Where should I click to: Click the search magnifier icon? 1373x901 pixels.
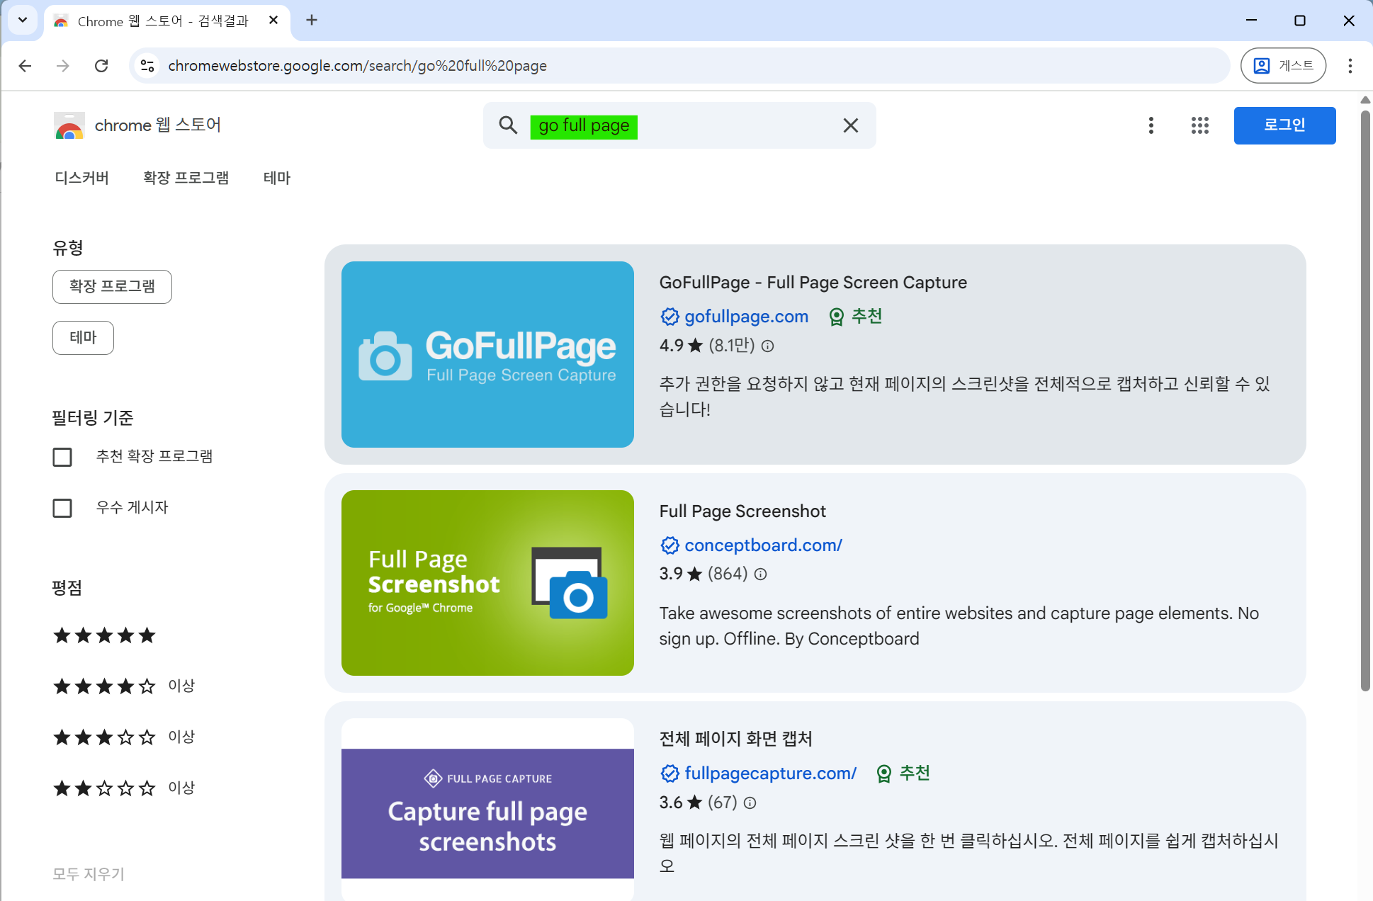pos(508,125)
